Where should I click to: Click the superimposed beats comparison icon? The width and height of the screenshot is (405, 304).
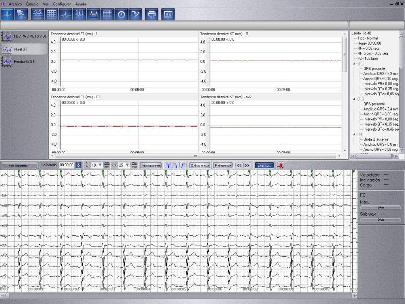[x=79, y=14]
